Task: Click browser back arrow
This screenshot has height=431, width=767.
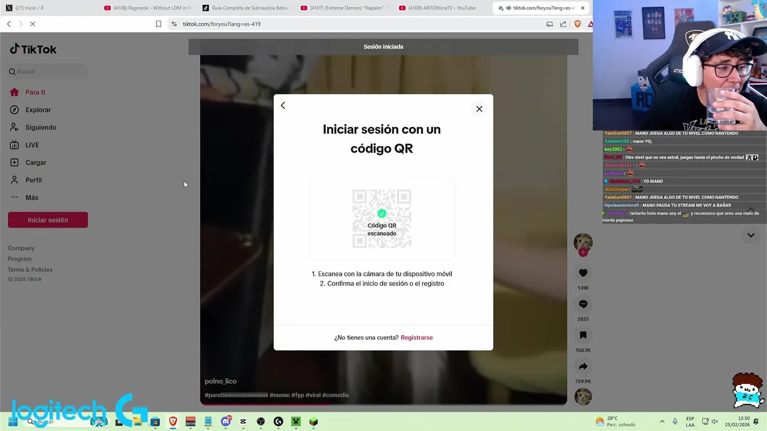Action: (x=8, y=24)
